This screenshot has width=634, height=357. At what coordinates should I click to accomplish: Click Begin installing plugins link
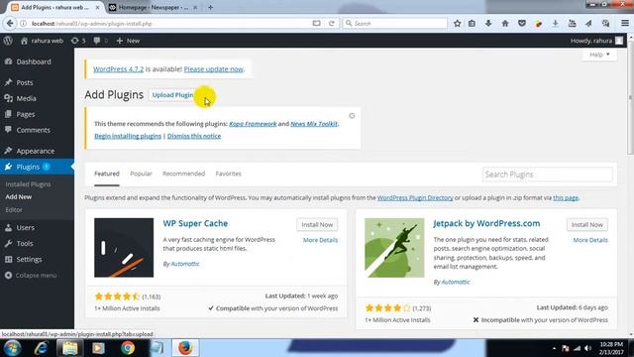click(x=128, y=136)
